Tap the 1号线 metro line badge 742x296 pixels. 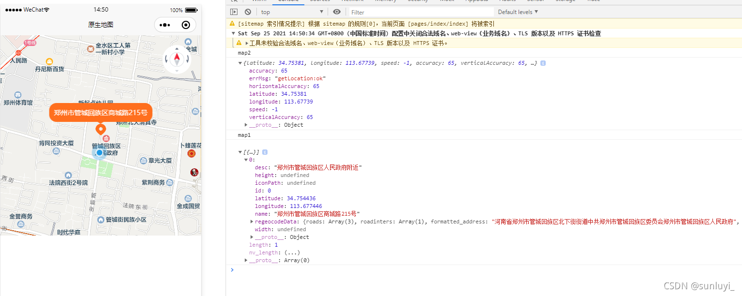(30, 43)
